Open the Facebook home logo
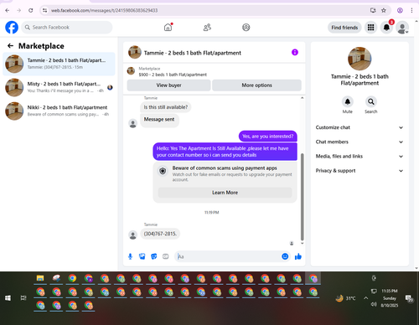This screenshot has width=419, height=325. tap(12, 28)
